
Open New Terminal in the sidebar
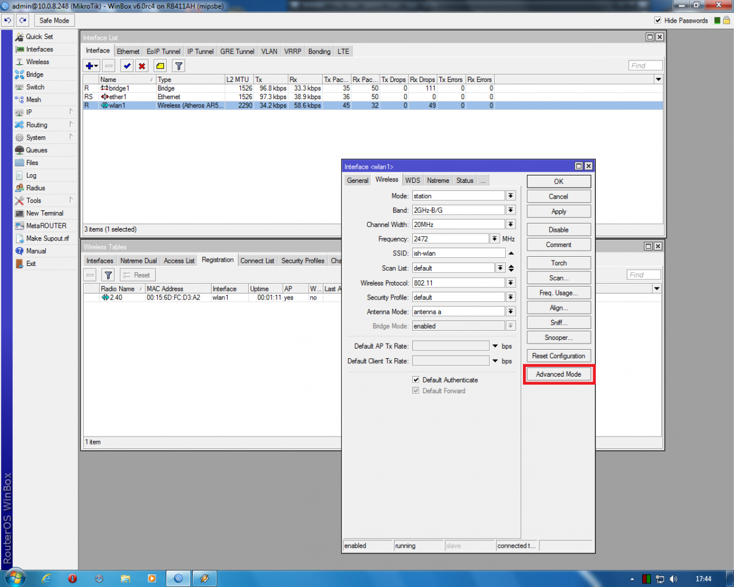point(44,213)
